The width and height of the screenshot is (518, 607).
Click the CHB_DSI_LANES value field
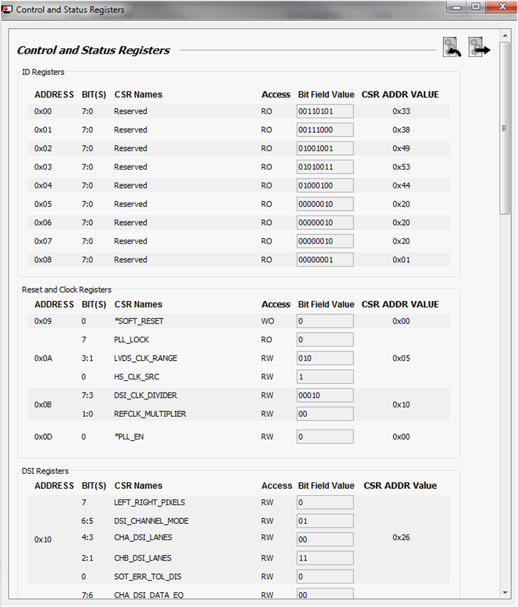(325, 558)
